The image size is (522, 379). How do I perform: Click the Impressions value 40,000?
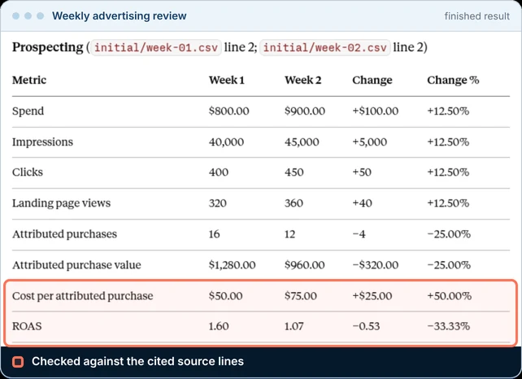tap(226, 142)
